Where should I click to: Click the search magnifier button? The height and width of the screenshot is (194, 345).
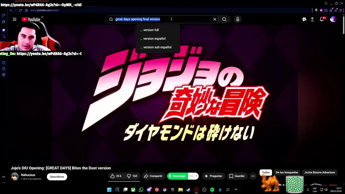(224, 19)
